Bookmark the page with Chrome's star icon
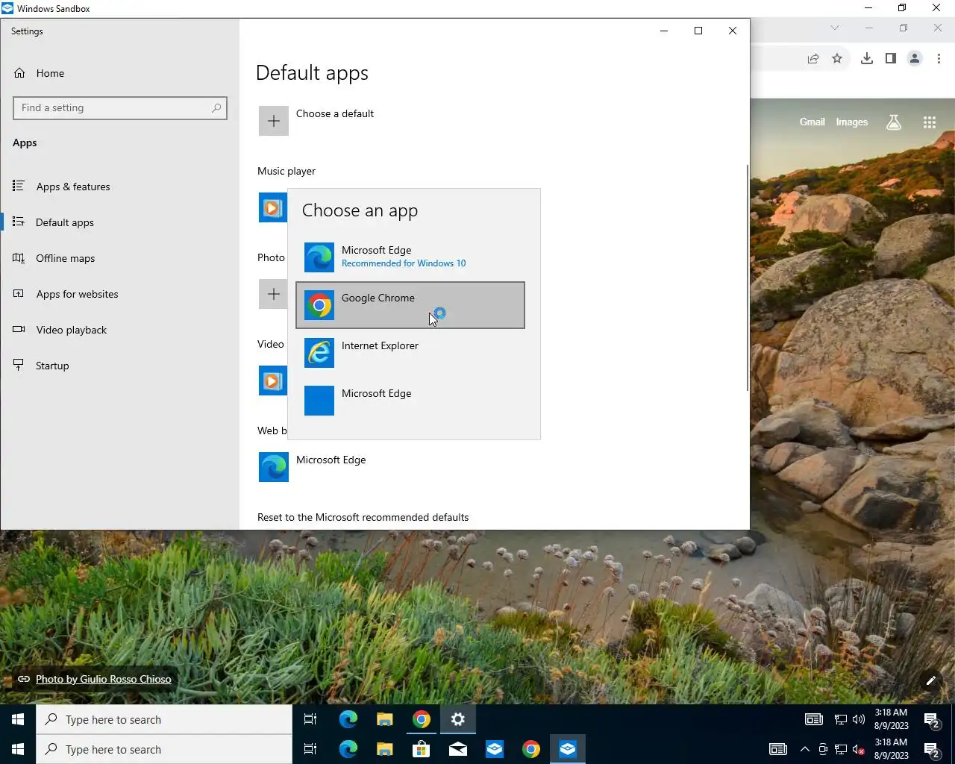Screen dimensions: 955x764 tap(837, 58)
